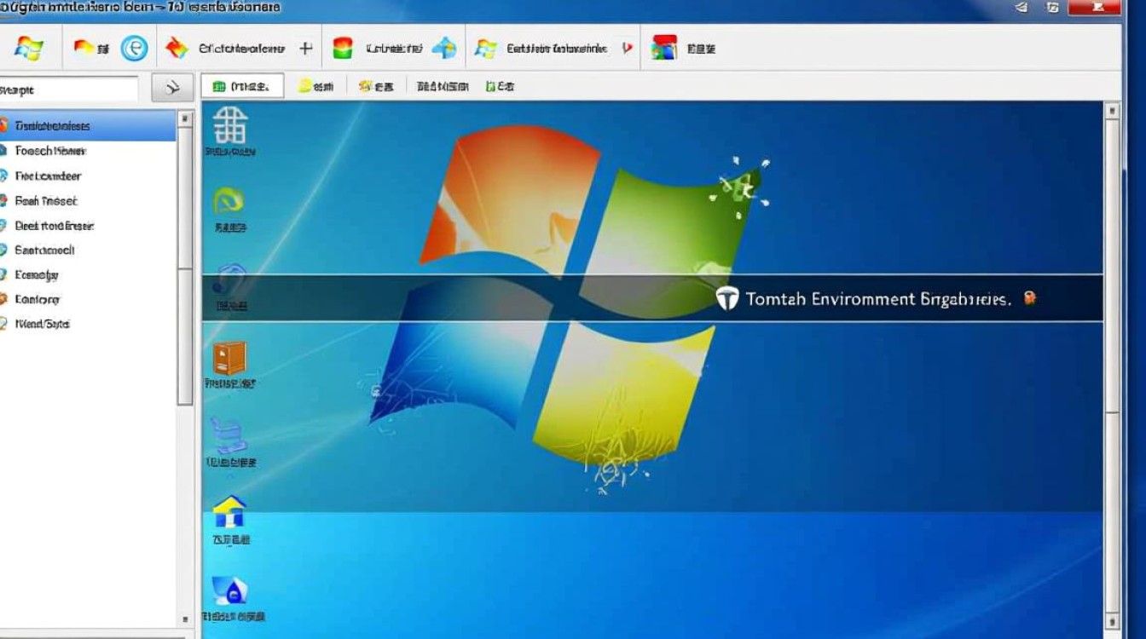The image size is (1146, 639).
Task: Click the Windows flag icon left of the red arrow
Action: coord(485,49)
